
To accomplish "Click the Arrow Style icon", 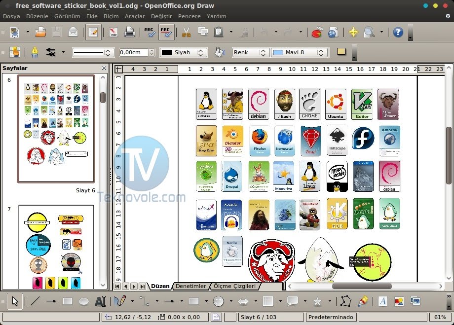I will 51,52.
